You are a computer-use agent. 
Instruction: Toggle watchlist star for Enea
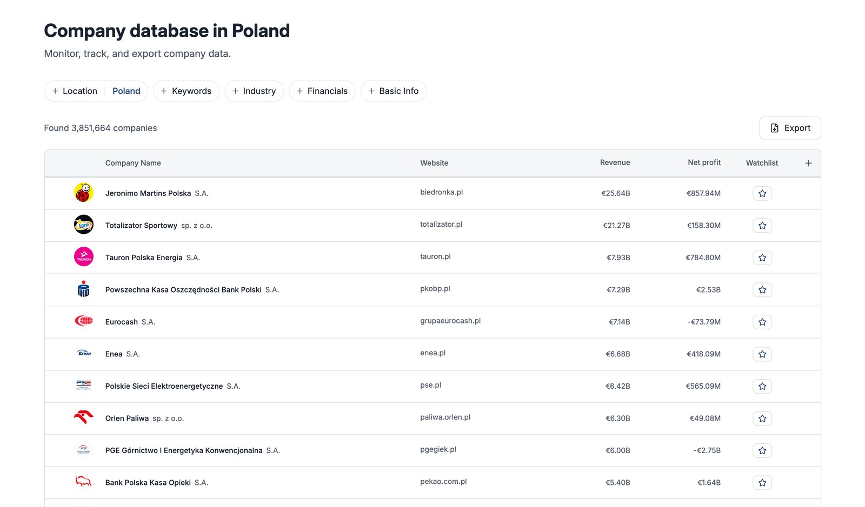click(x=762, y=354)
